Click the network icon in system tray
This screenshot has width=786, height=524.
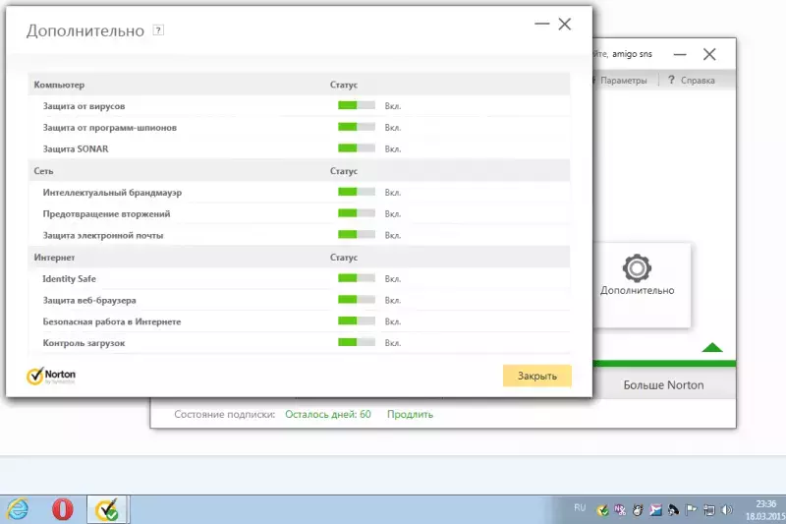pos(708,510)
